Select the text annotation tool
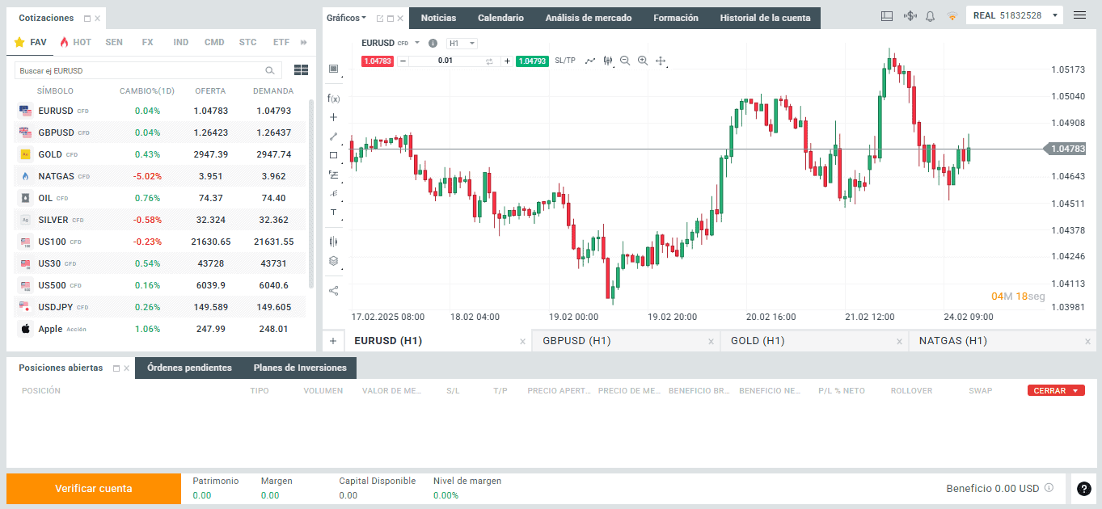Screen dimensions: 1102x509 (333, 212)
